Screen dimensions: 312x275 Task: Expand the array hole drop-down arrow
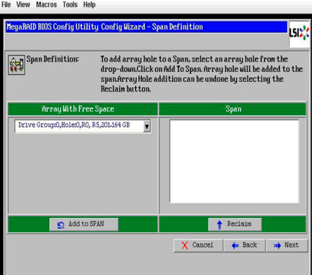[x=147, y=126]
